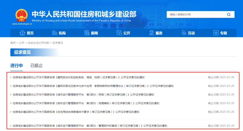
Task: Click www.mohurd.gov.cn text under emblem
Action: click(x=22, y=24)
